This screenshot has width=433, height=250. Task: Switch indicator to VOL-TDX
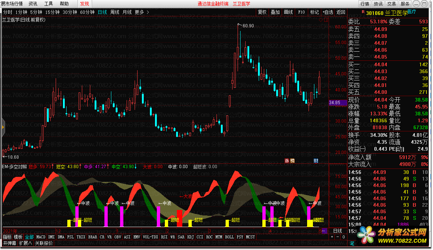[x=151, y=237]
